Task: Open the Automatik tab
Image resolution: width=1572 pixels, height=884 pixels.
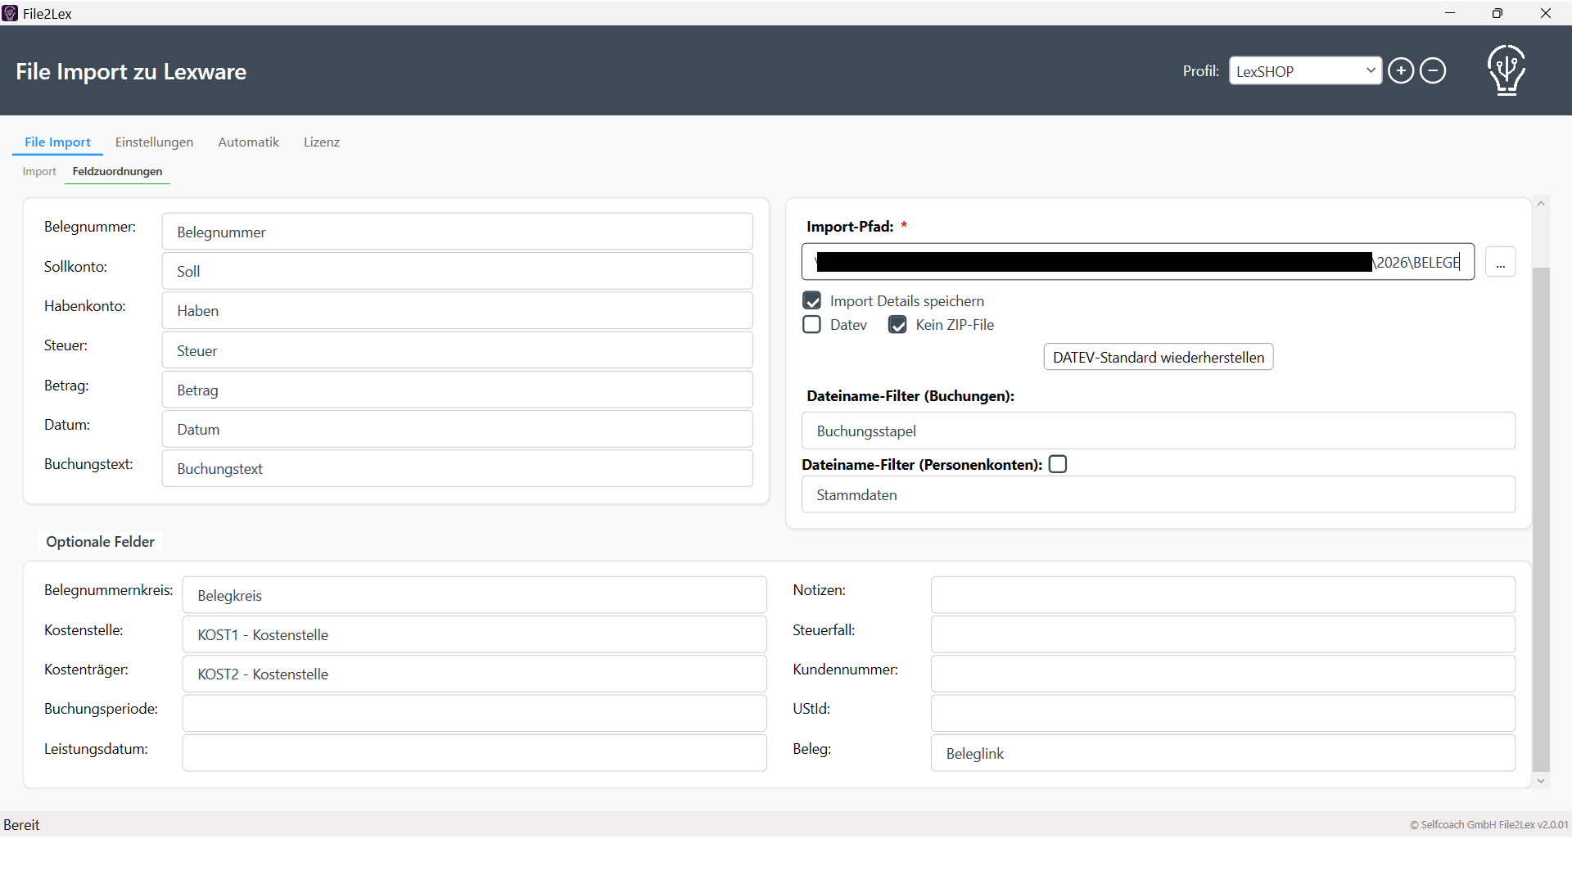Action: (x=248, y=142)
